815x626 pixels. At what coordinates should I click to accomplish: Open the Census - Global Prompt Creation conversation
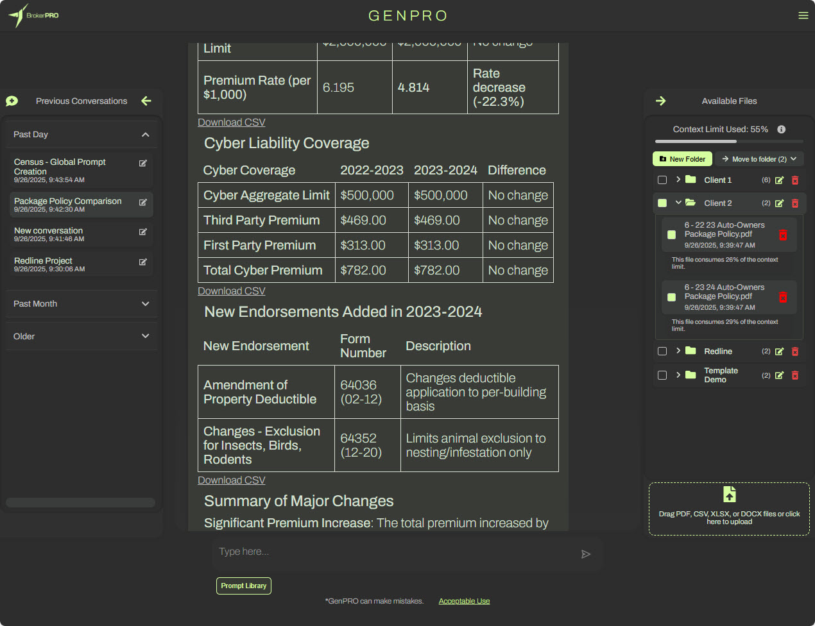coord(60,167)
